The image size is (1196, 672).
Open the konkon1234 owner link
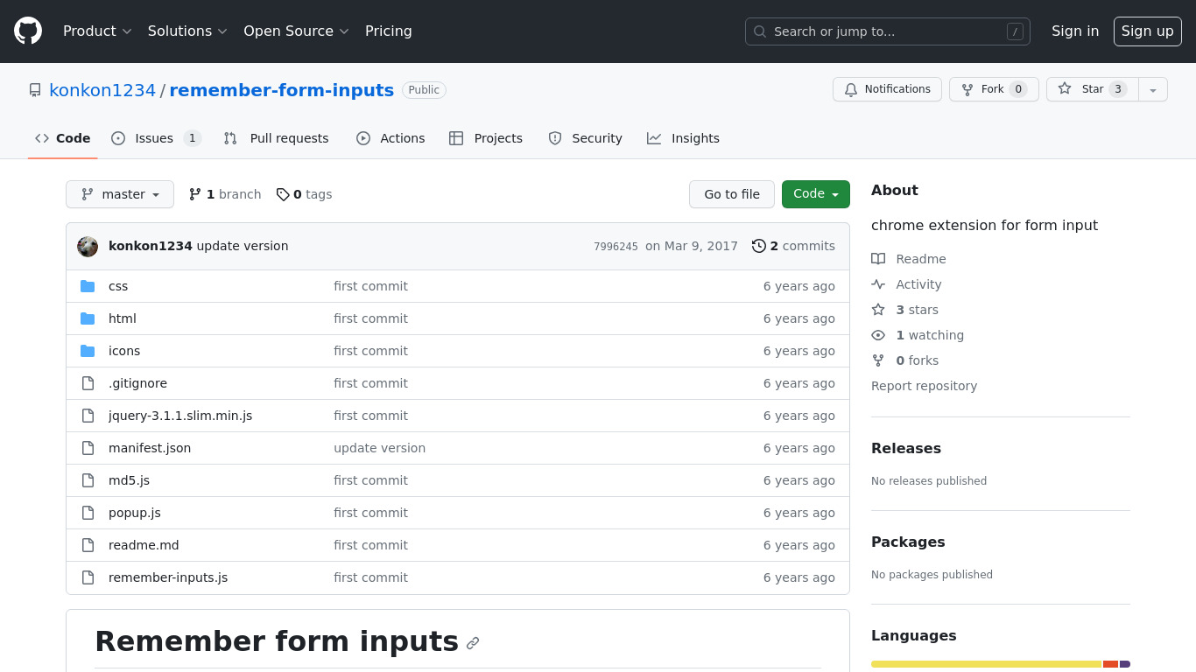pos(102,90)
